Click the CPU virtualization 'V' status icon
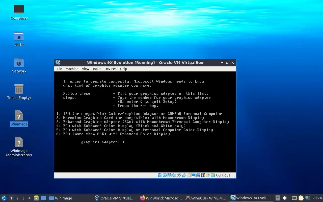This screenshot has height=202, width=323. [x=203, y=175]
